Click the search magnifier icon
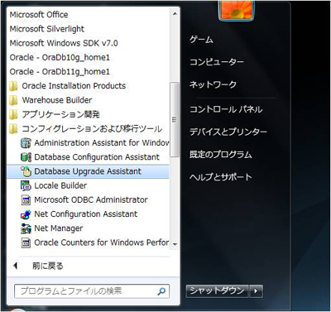The width and height of the screenshot is (331, 312). (161, 291)
